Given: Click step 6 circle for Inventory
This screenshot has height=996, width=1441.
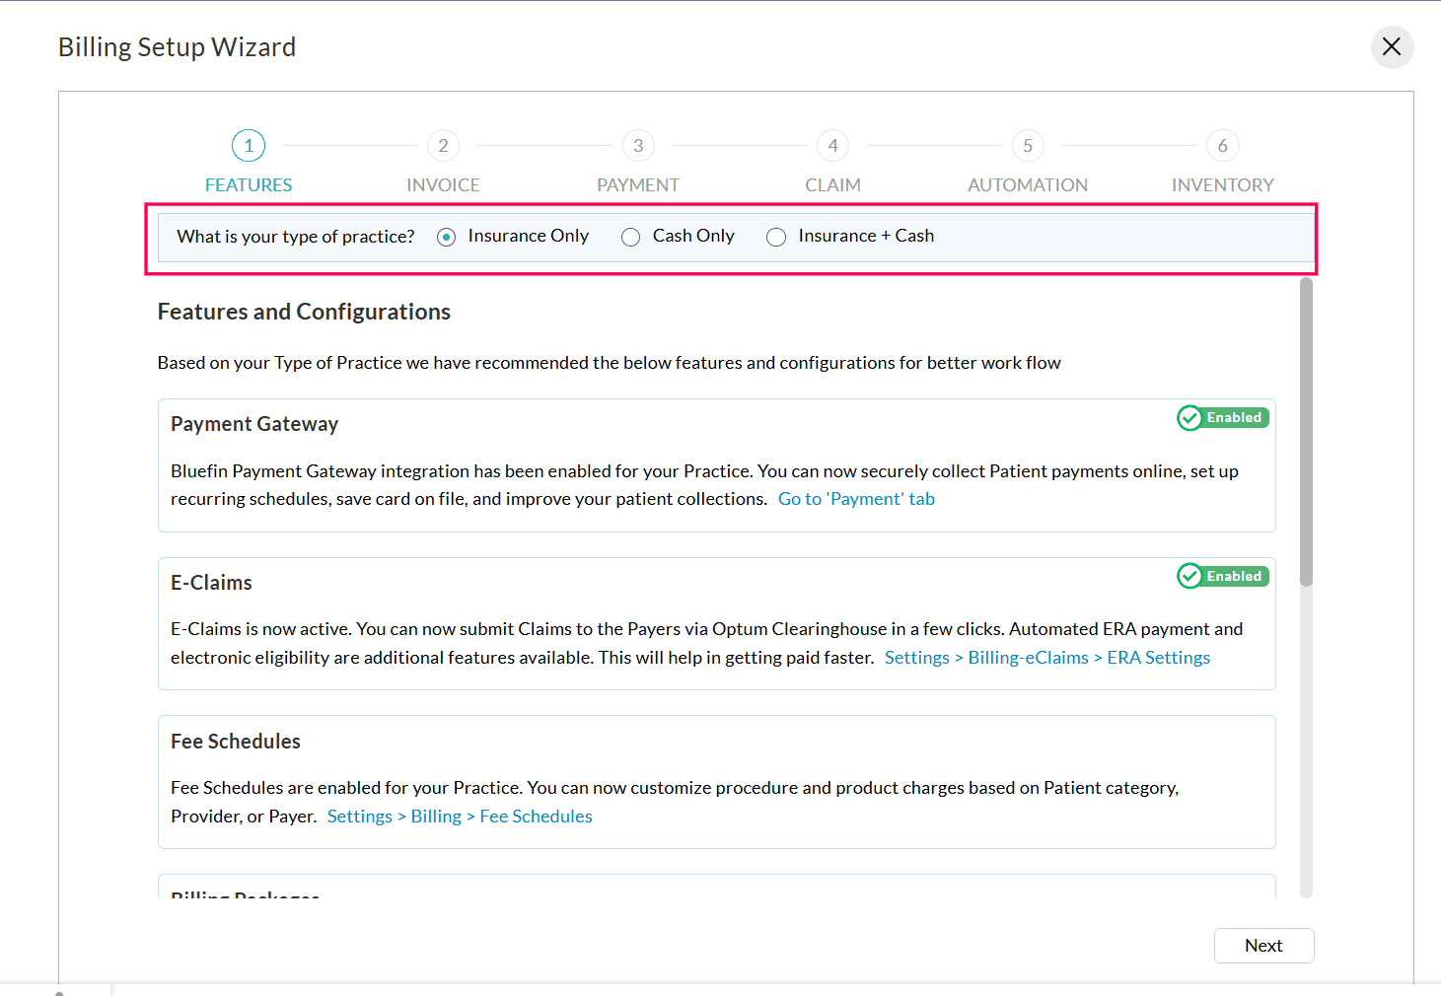Looking at the screenshot, I should pyautogui.click(x=1222, y=146).
